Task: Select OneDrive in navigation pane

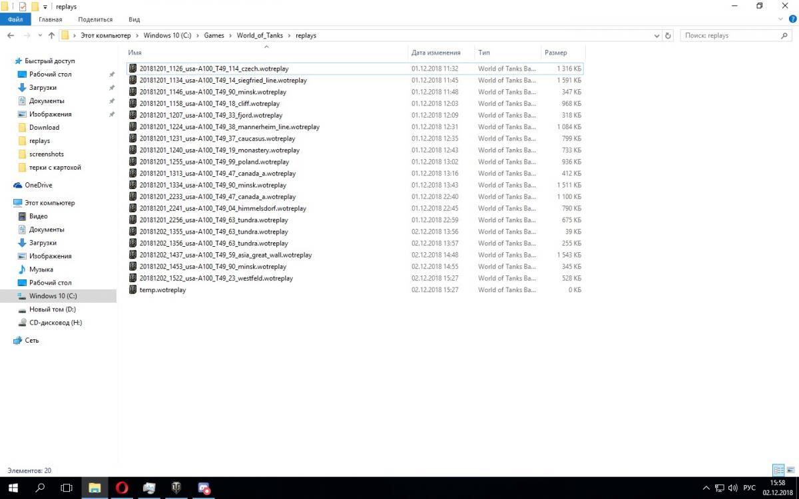Action: [38, 185]
